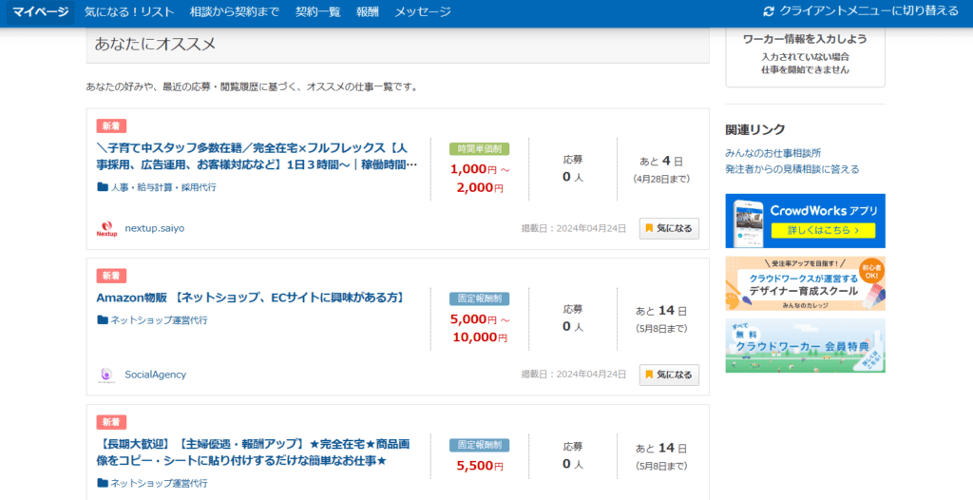The image size is (973, 500).
Task: Click 固定報酬制 tag on Amazon物販 listing
Action: [479, 298]
